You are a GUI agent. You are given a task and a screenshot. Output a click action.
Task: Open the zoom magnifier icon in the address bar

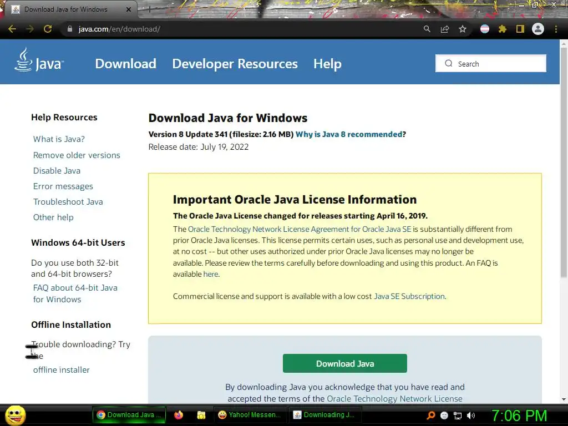(427, 29)
